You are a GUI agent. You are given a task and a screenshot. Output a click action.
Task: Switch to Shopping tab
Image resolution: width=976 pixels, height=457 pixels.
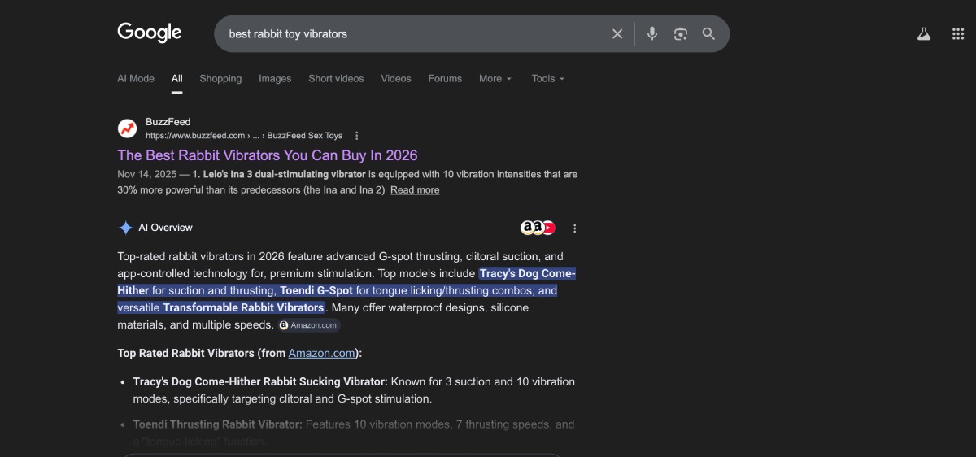point(220,79)
